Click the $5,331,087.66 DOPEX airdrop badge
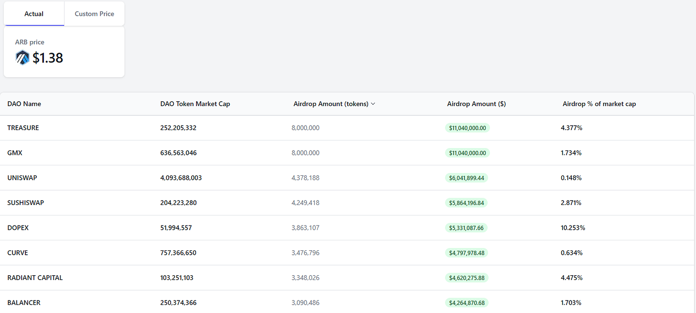This screenshot has width=696, height=313. click(466, 228)
